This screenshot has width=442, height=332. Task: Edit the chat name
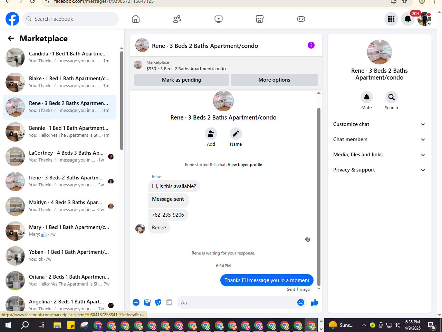click(x=236, y=134)
